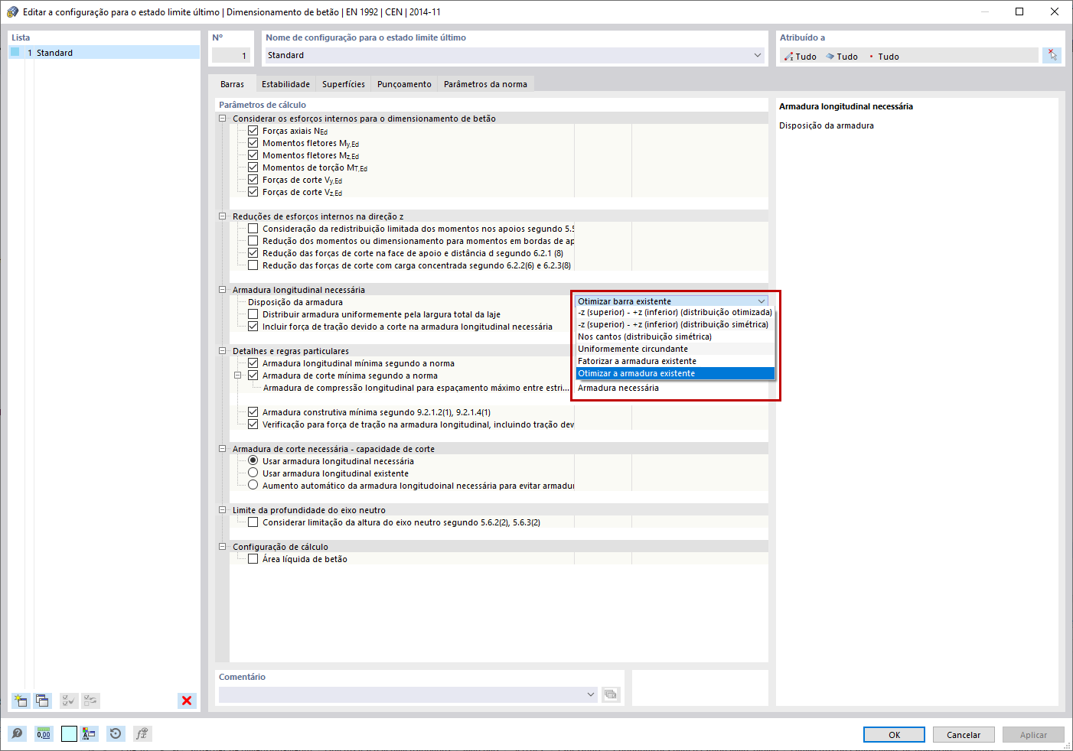The height and width of the screenshot is (751, 1073).
Task: Click the light blue color swatch at bottom
Action: pos(69,734)
